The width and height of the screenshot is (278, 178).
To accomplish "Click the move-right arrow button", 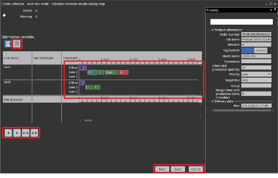I will click(17, 133).
